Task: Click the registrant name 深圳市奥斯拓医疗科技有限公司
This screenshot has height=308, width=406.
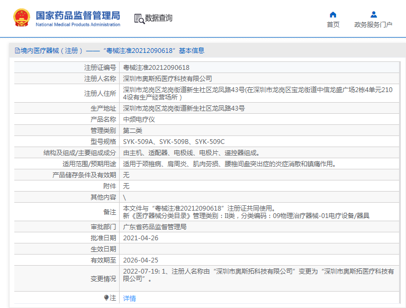Action: (167, 79)
